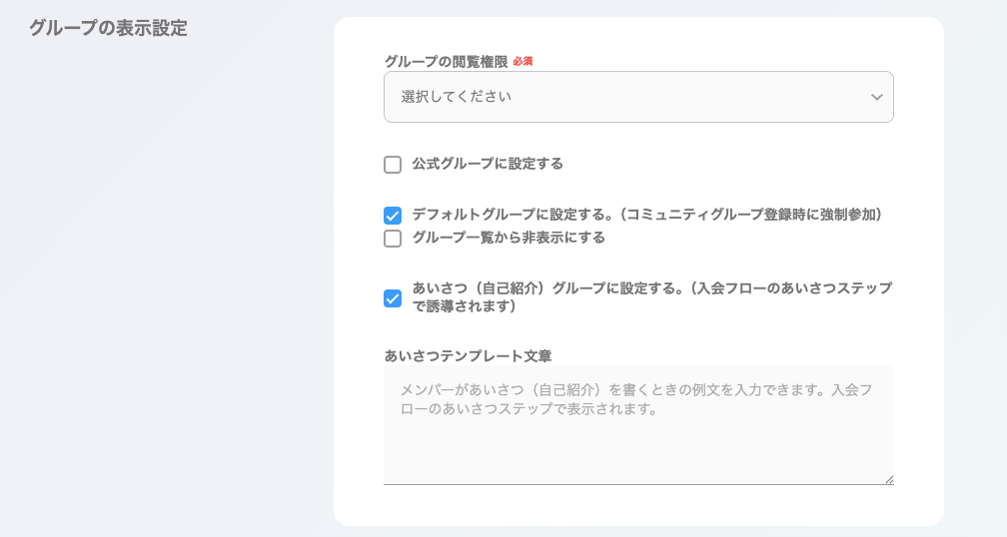
Task: Select the 選択してください placeholder text
Action: click(457, 97)
